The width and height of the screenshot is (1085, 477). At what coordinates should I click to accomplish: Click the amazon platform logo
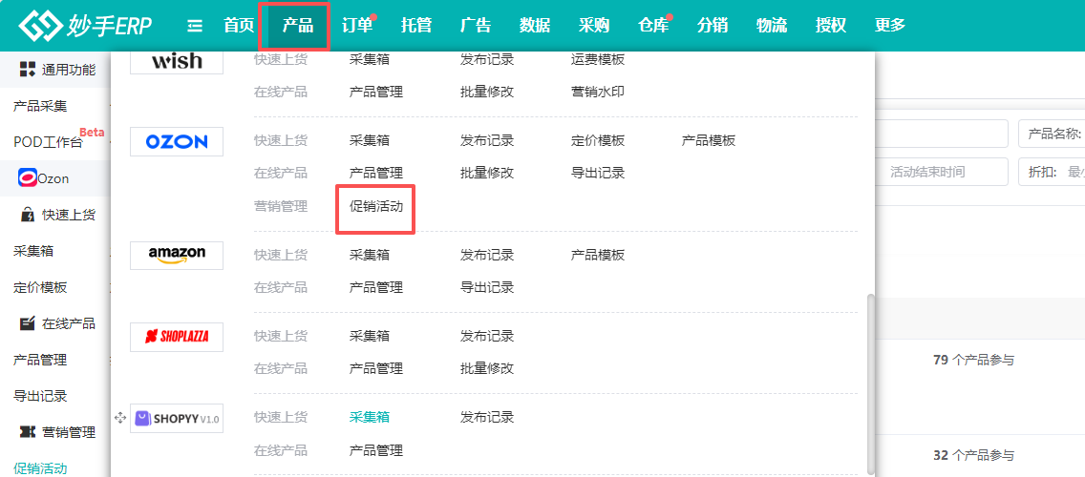point(177,255)
